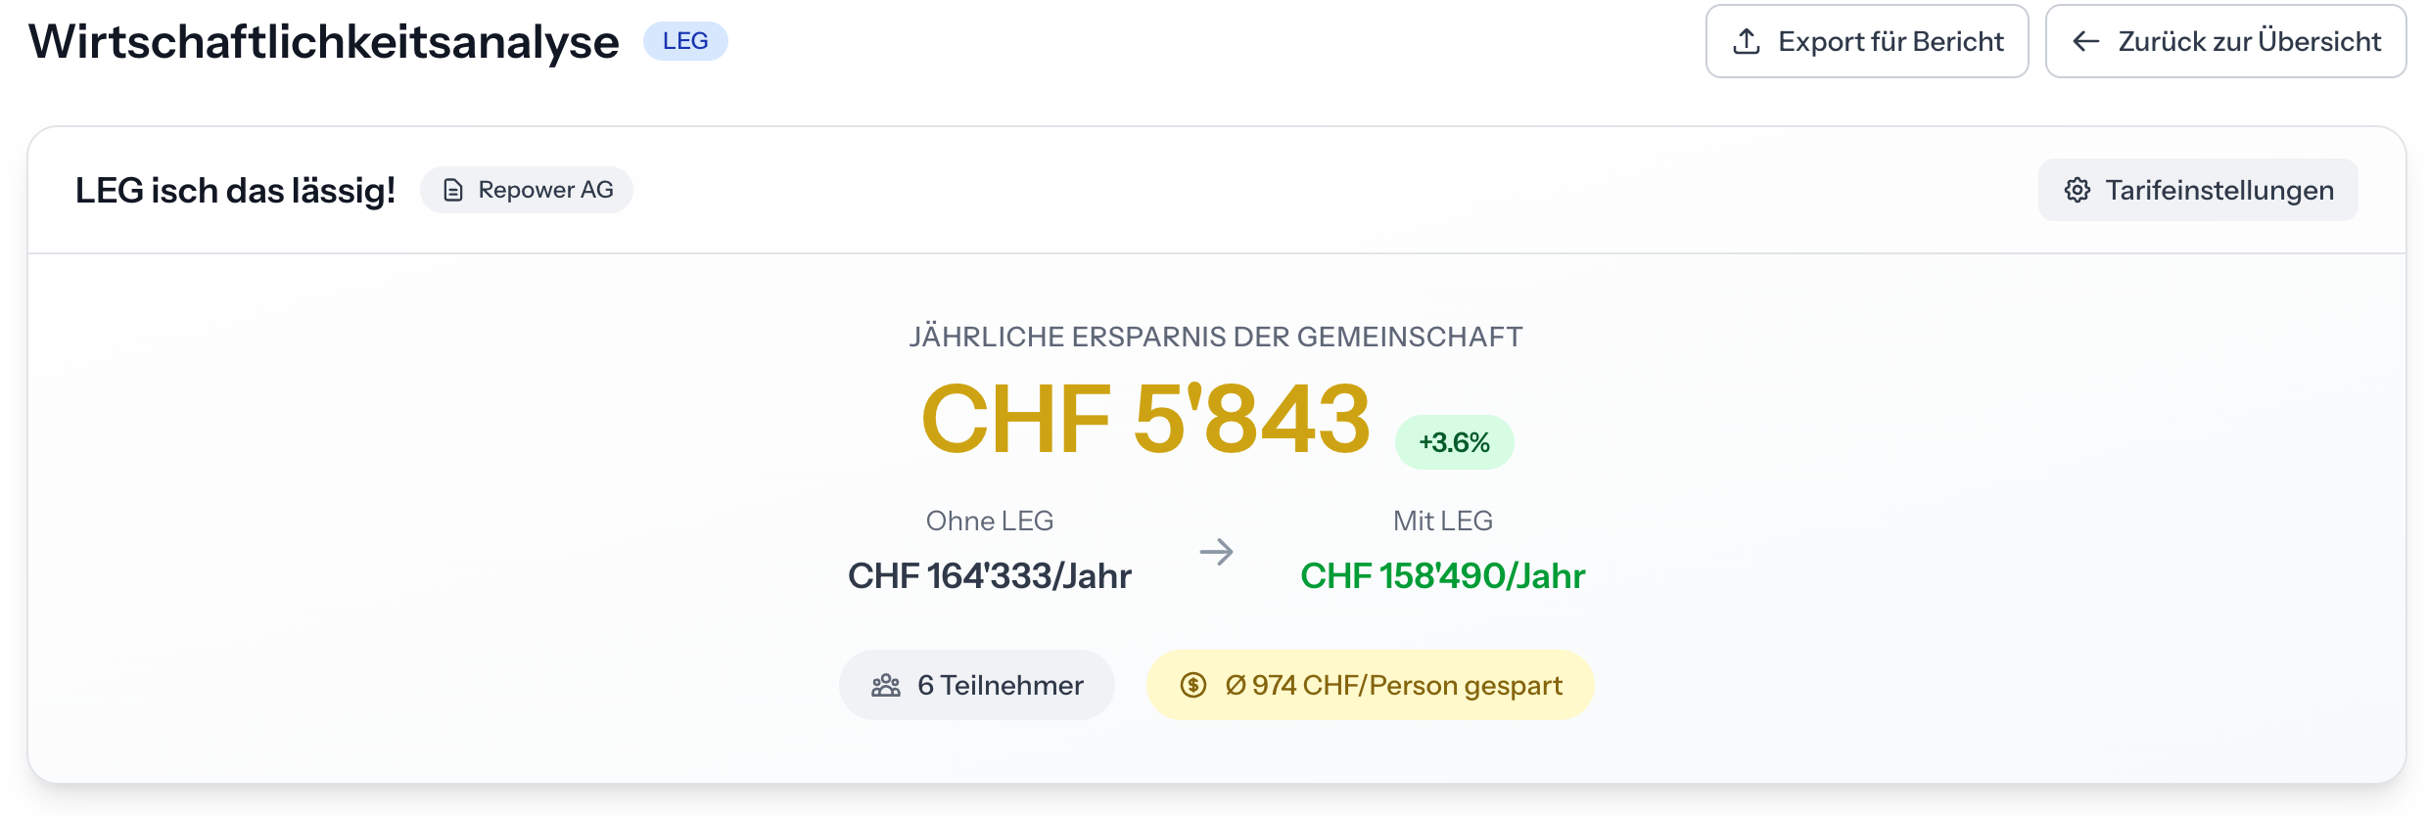The width and height of the screenshot is (2428, 816).
Task: Click the Wirtschaftlichkeitsanalyse page title
Action: point(324,42)
